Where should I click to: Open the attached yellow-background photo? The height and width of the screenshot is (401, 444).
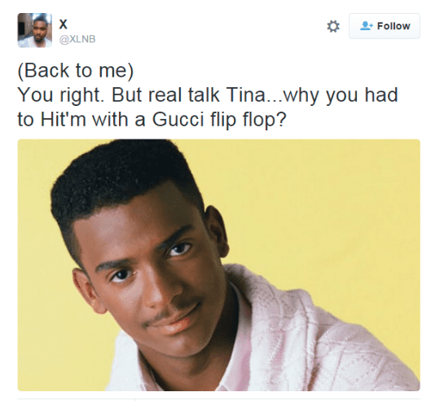pyautogui.click(x=218, y=265)
